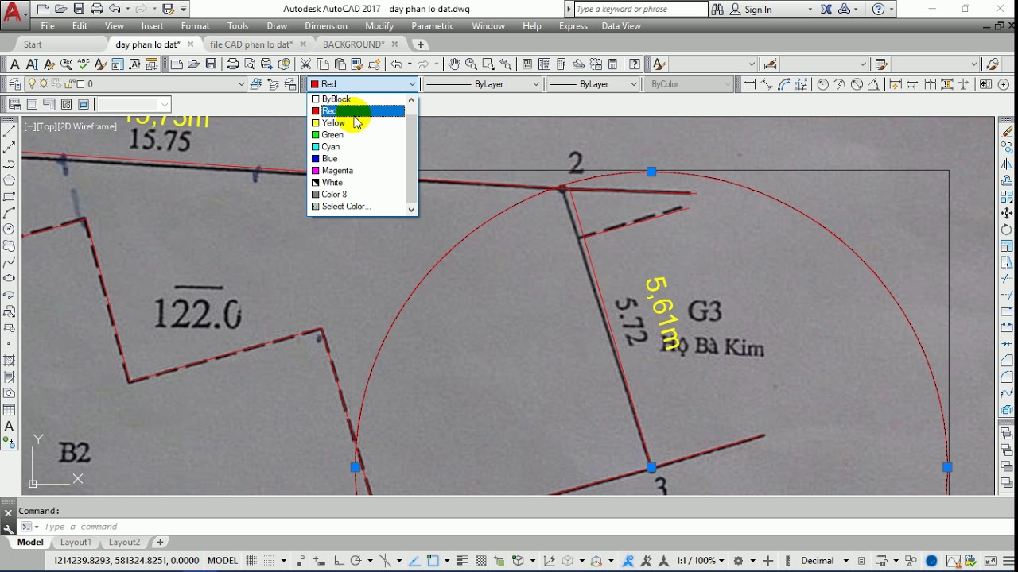1018x572 pixels.
Task: Click the Diameter Dimension icon
Action: tap(857, 84)
